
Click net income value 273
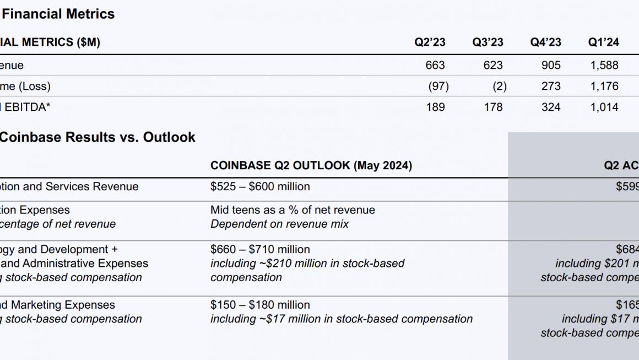pyautogui.click(x=550, y=87)
